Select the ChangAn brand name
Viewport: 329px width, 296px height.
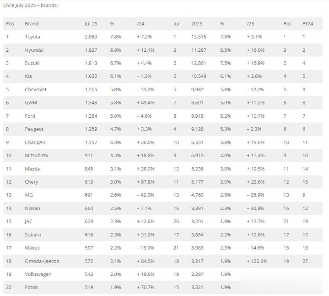point(35,143)
